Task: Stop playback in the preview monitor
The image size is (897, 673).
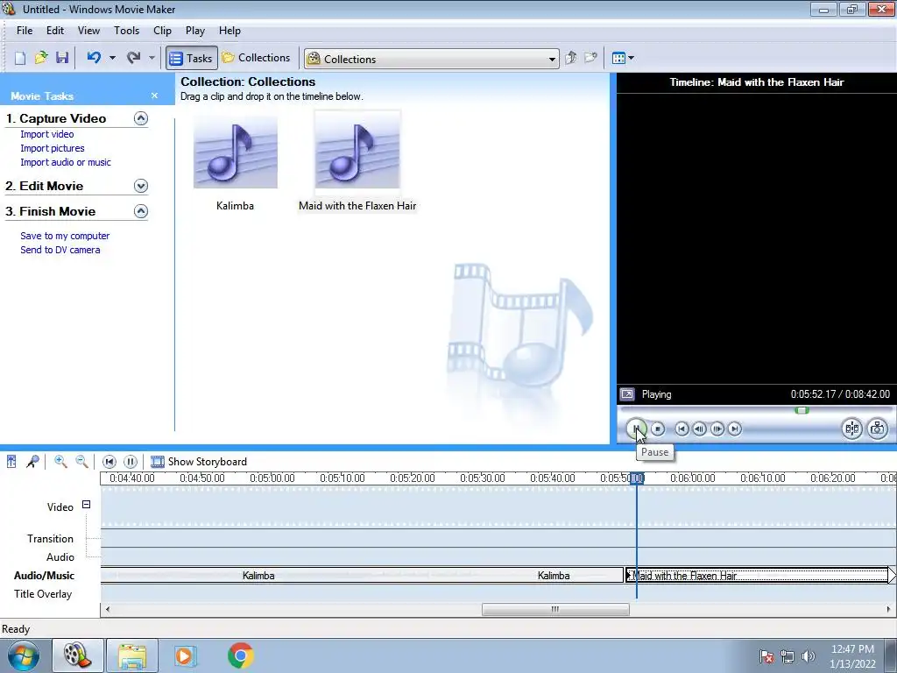Action: click(x=658, y=429)
